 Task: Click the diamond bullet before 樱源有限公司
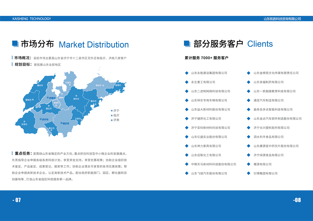click(249, 164)
